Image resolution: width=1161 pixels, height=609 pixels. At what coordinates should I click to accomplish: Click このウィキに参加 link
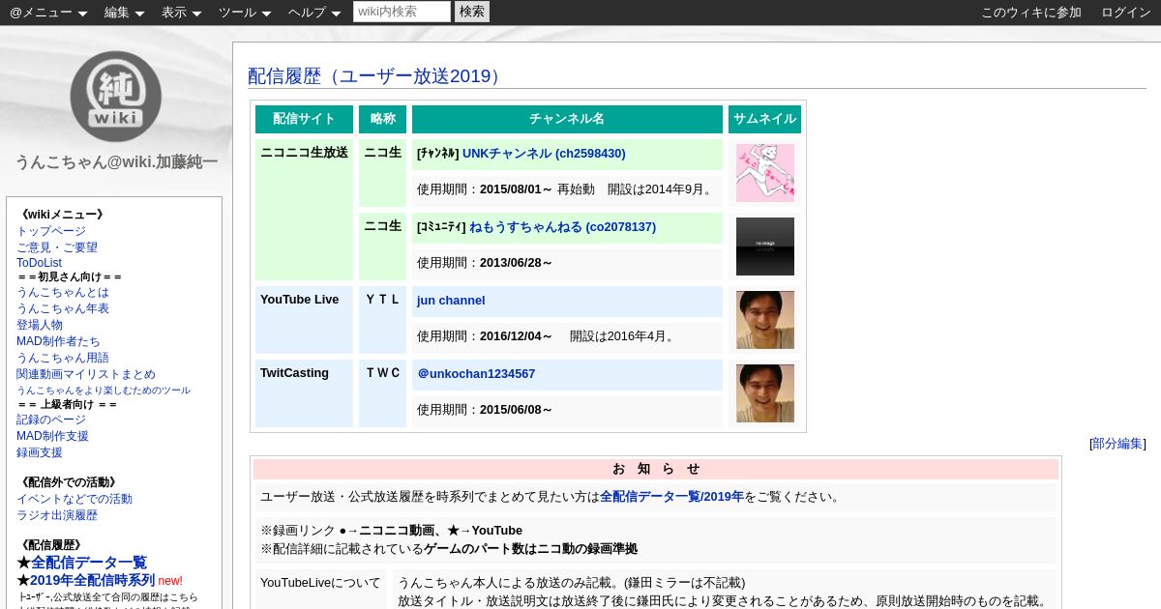tap(1030, 13)
